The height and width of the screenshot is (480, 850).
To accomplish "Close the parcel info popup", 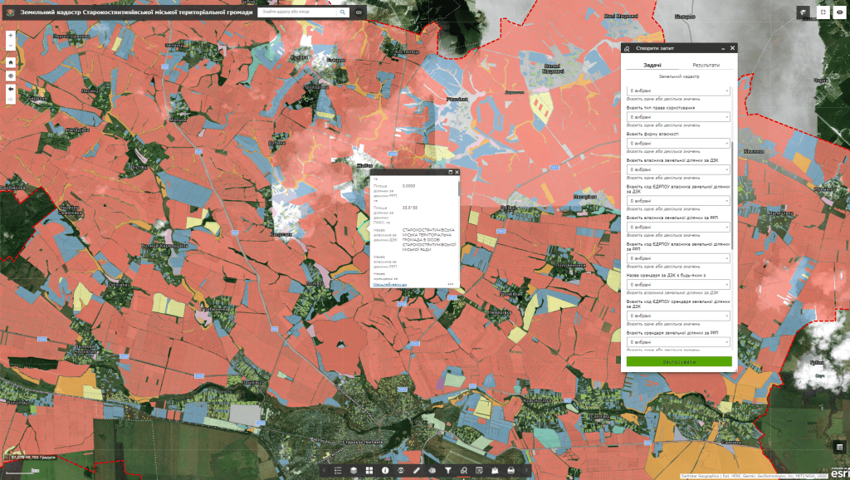I will 457,172.
